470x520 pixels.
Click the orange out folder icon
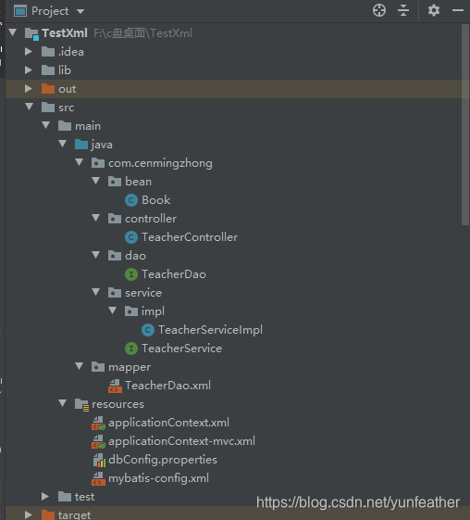[x=48, y=89]
